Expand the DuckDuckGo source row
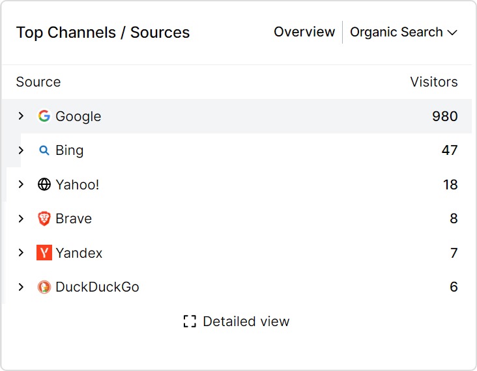 tap(21, 287)
